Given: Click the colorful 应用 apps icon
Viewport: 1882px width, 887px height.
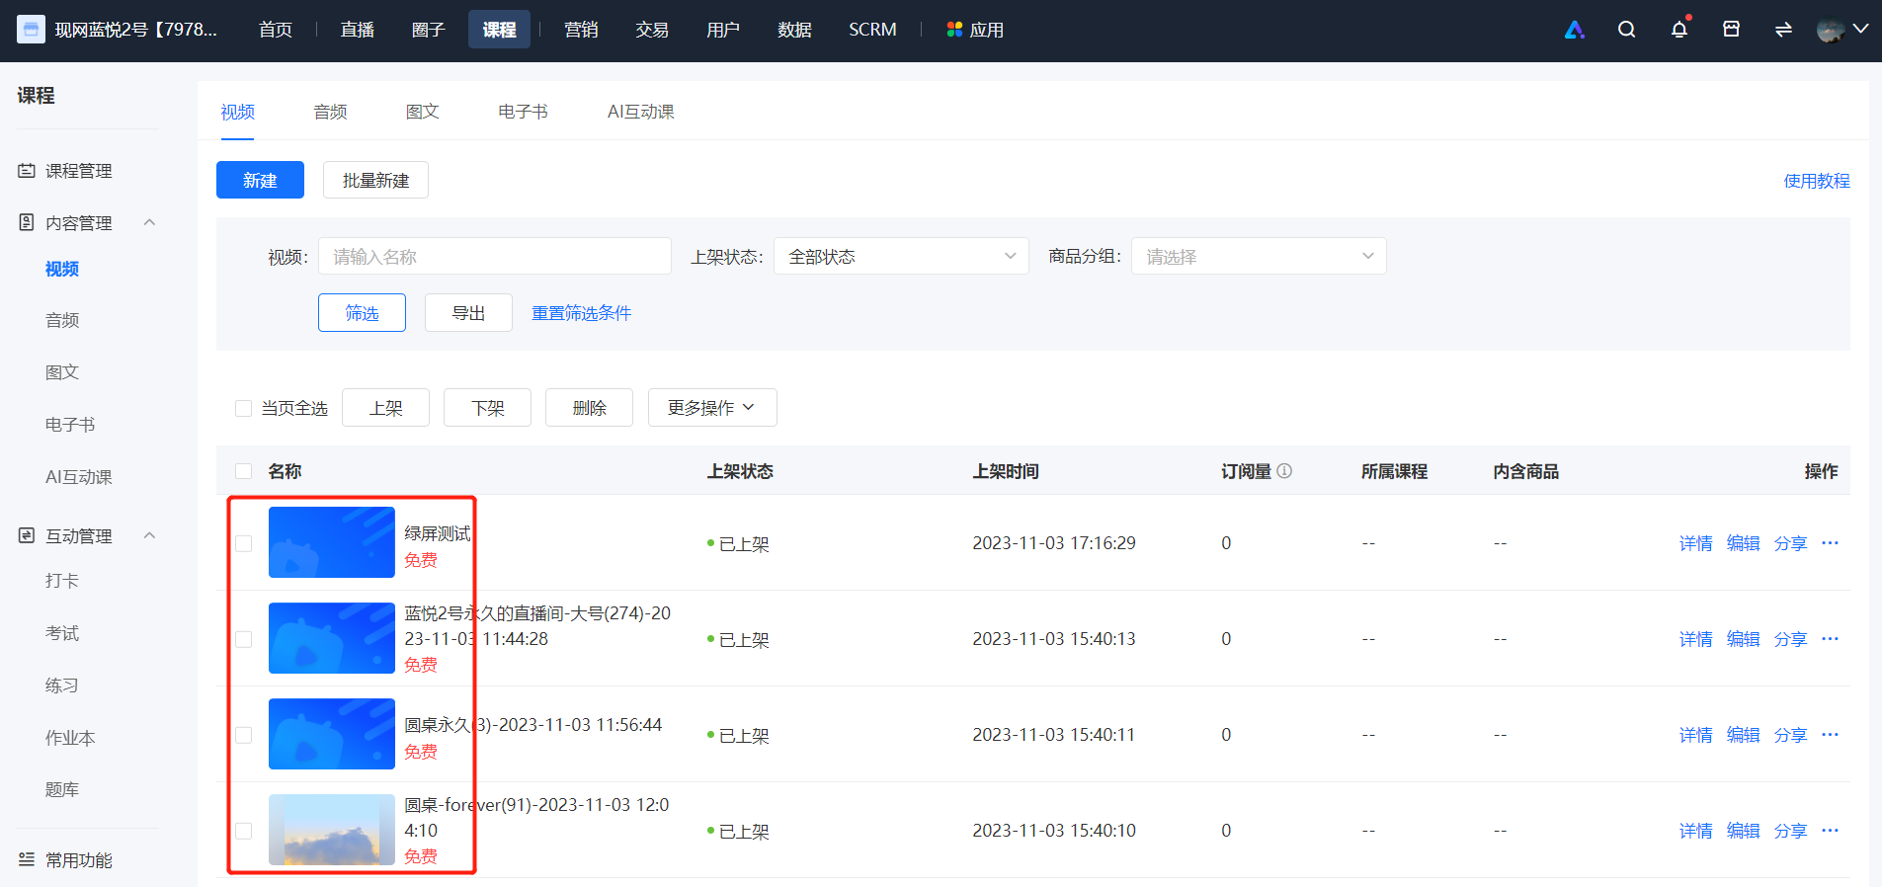Looking at the screenshot, I should (954, 30).
